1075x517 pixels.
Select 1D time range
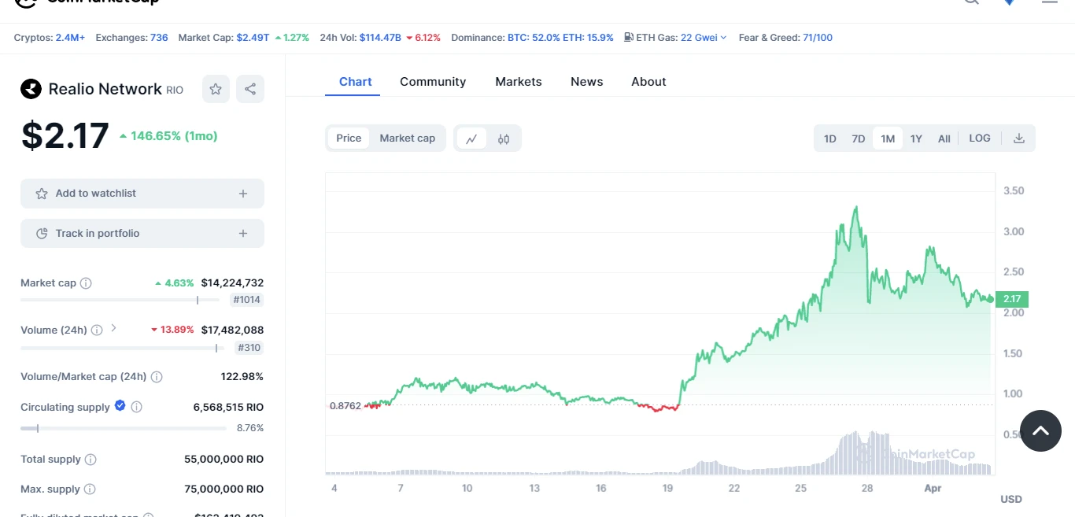pos(830,138)
